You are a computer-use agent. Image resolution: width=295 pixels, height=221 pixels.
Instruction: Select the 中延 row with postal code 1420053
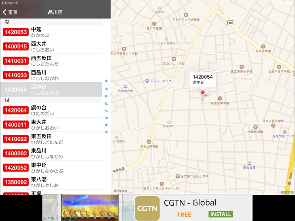point(52,32)
